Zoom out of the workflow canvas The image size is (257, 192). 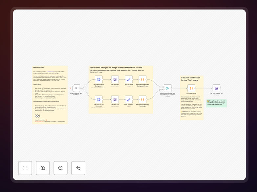[60, 168]
